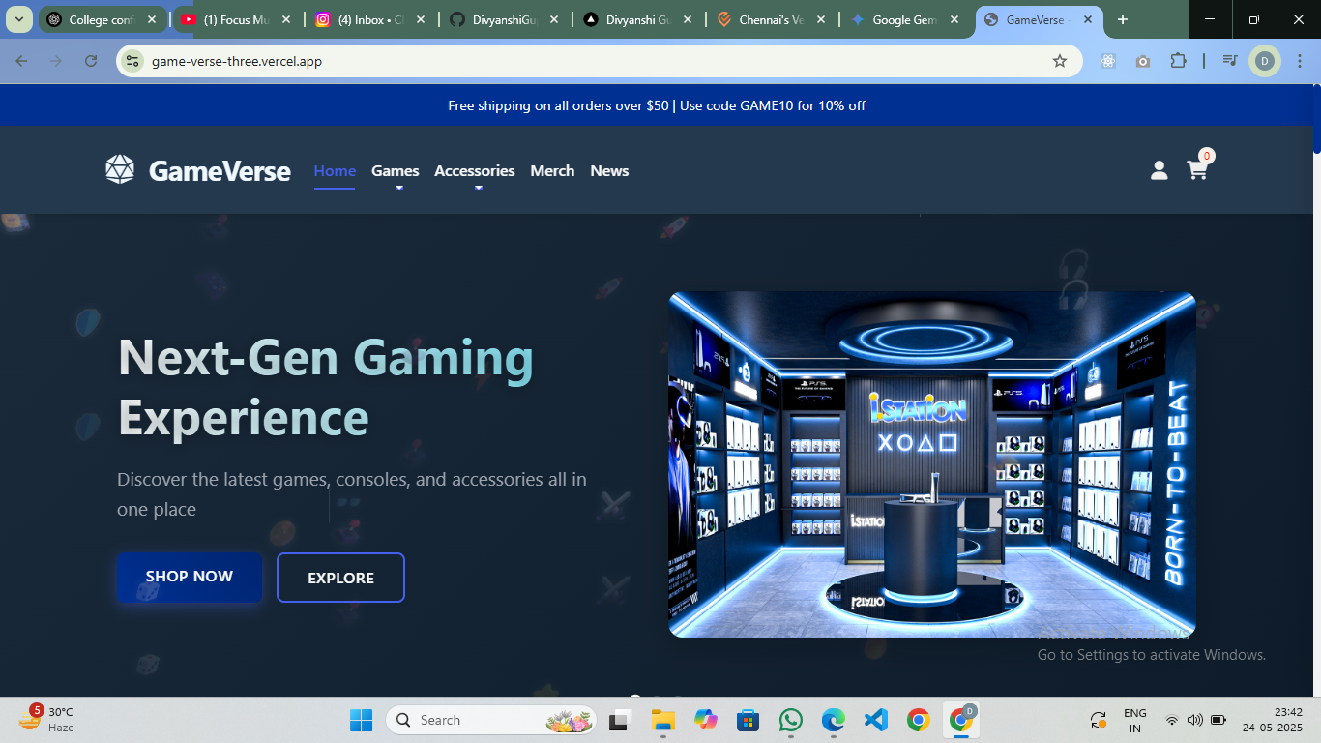Open the volume control in system tray
Image resolution: width=1321 pixels, height=743 pixels.
(1194, 720)
